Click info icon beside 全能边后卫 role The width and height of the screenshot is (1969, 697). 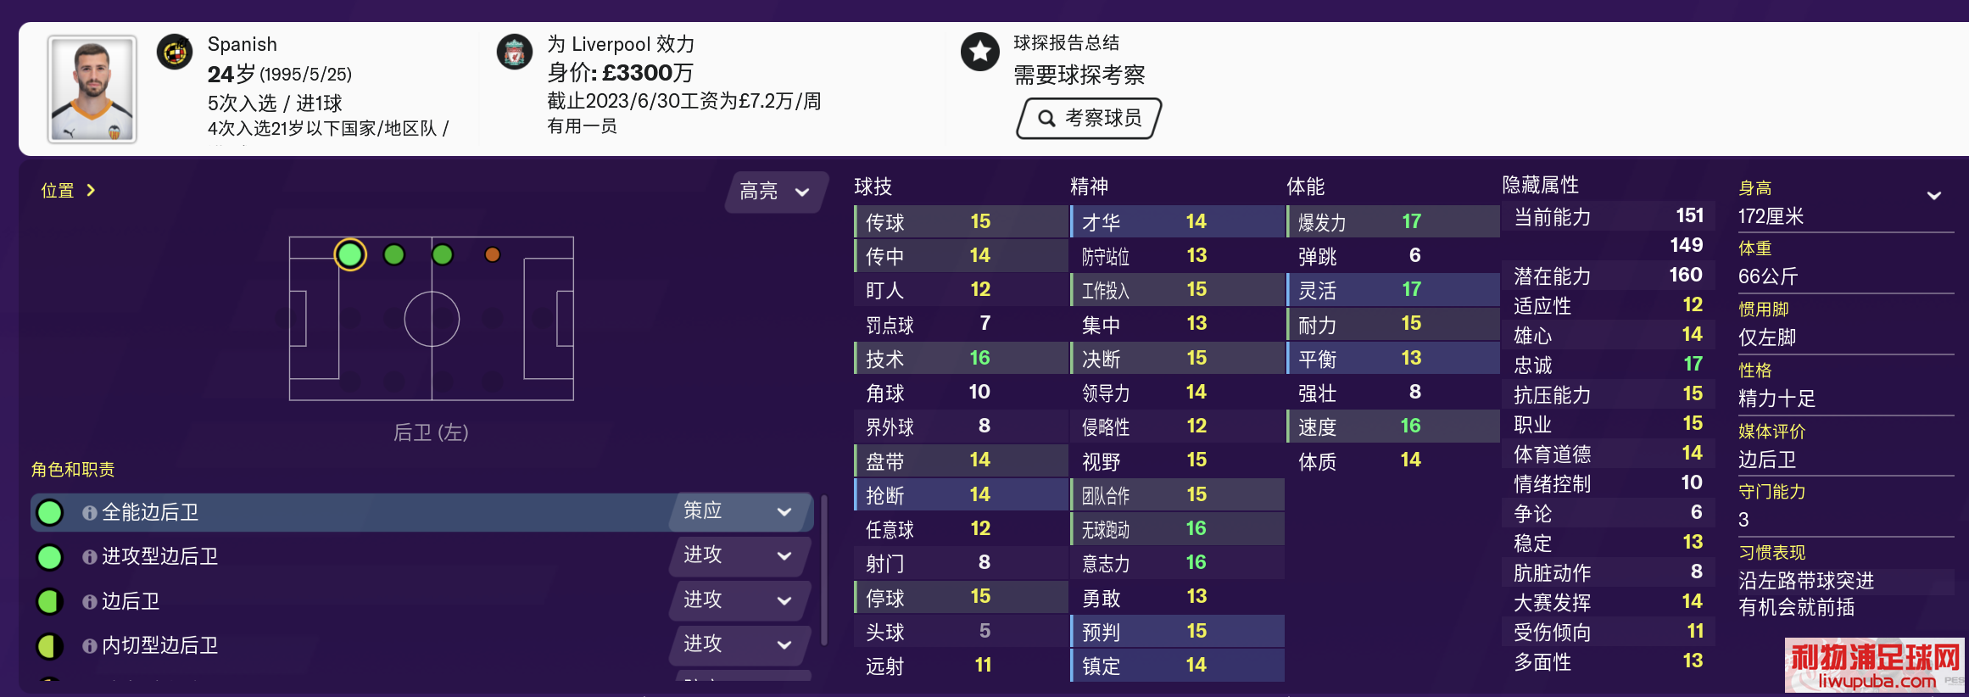pos(89,513)
